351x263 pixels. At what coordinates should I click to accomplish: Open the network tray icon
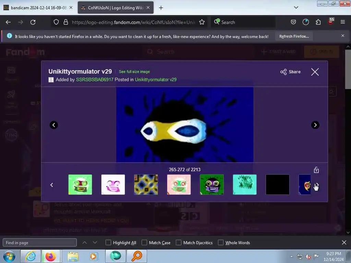tap(300, 257)
